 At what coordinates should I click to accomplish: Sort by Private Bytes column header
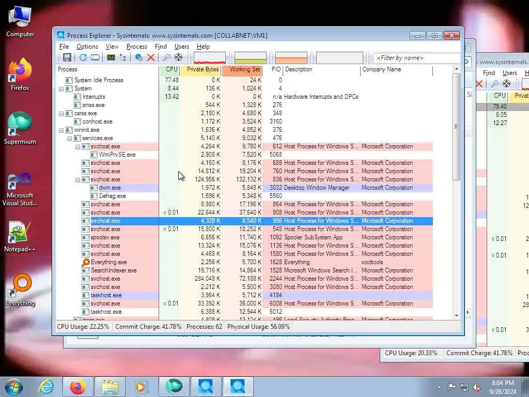click(x=201, y=69)
